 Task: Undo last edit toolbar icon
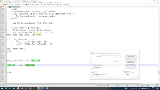coord(21,4)
